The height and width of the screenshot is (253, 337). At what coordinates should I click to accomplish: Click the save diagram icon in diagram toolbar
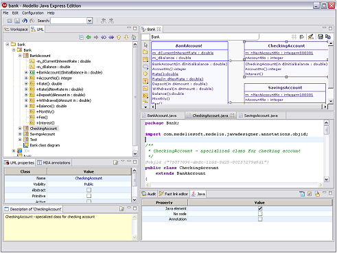click(x=321, y=36)
